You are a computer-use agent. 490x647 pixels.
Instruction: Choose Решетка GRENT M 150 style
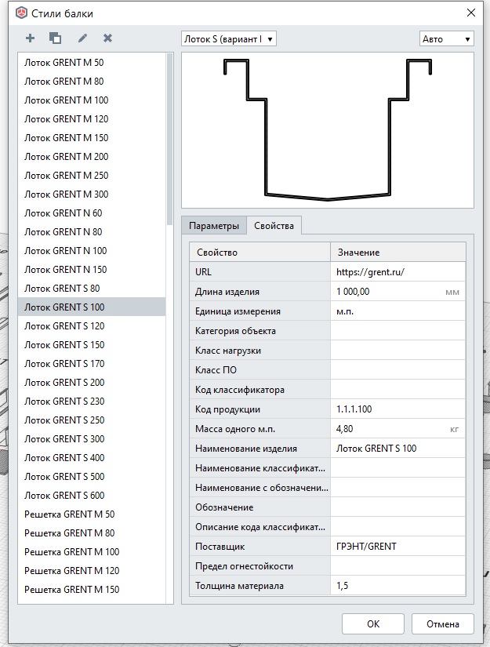(x=92, y=590)
